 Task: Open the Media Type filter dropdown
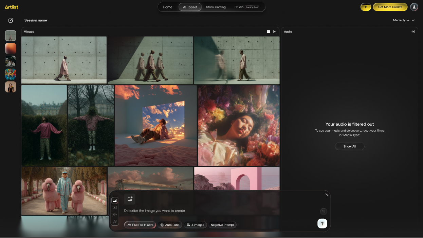click(x=404, y=20)
